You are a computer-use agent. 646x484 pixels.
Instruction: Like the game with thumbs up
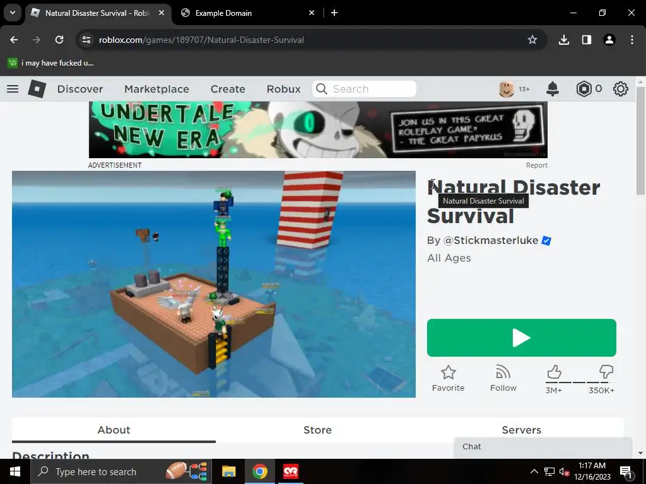554,372
